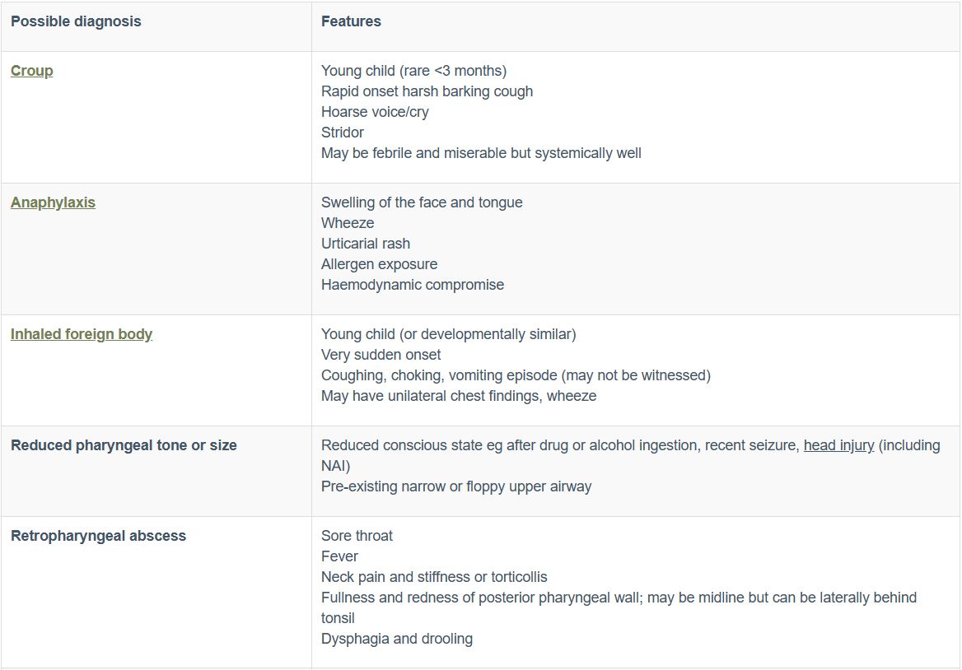Click Neck pain and stiffness or torticollis
This screenshot has height=670, width=962.
click(434, 577)
